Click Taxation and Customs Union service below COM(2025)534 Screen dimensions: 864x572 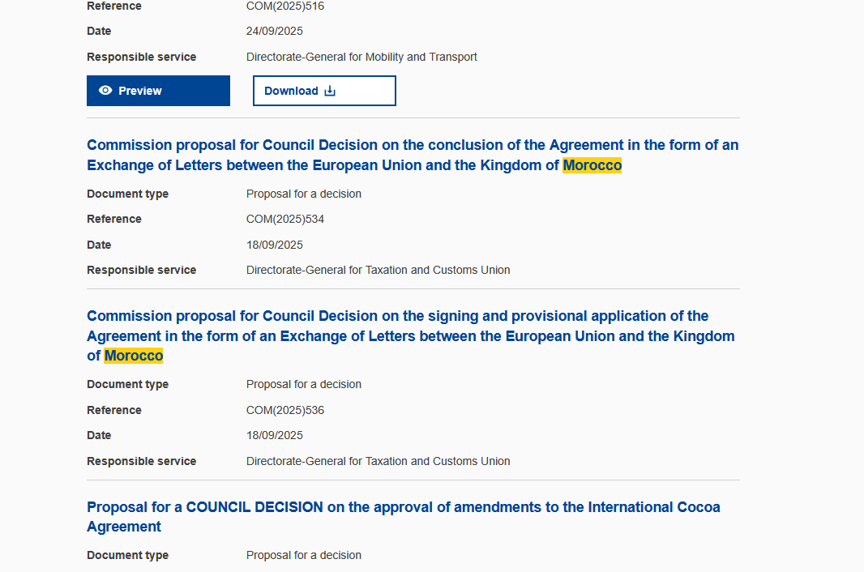[x=378, y=271]
